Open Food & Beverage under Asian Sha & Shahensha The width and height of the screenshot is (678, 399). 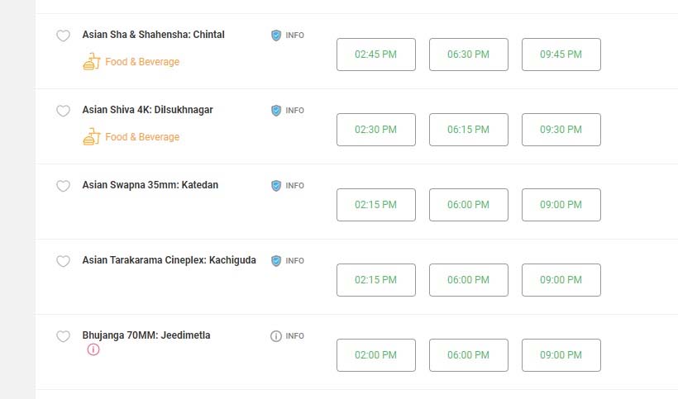tap(131, 62)
